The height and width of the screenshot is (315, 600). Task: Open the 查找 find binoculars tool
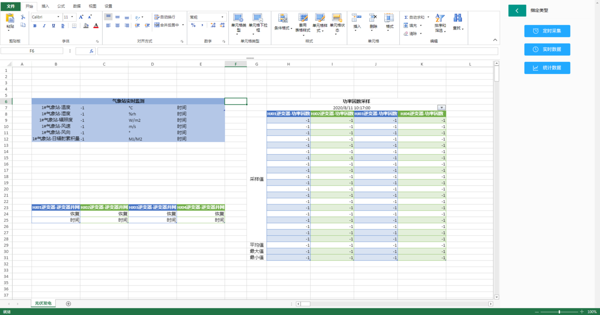458,22
